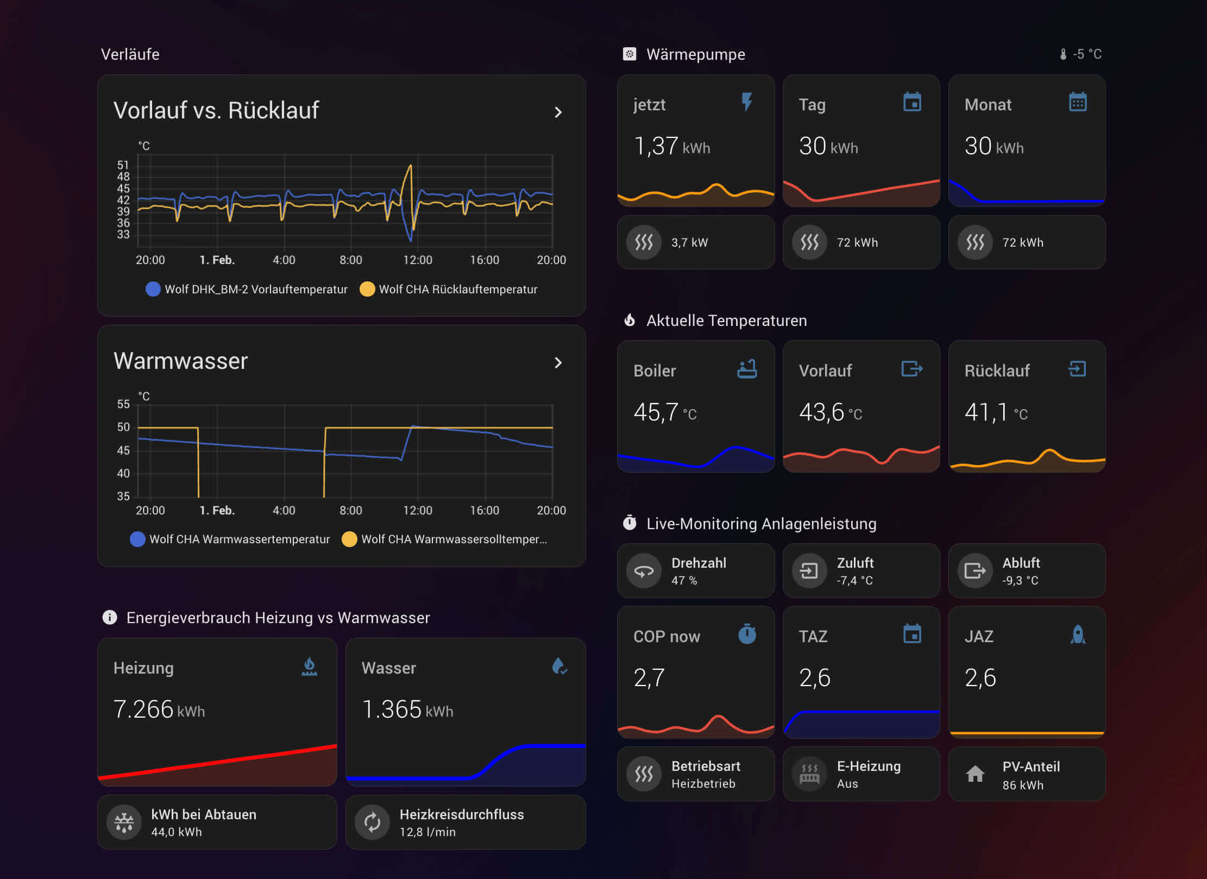Click the Heizkreisdurchfluss circulation arrows icon

point(372,822)
